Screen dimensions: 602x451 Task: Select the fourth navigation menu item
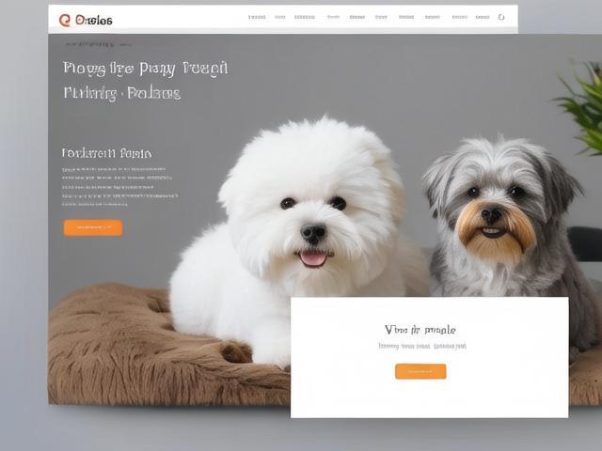333,17
